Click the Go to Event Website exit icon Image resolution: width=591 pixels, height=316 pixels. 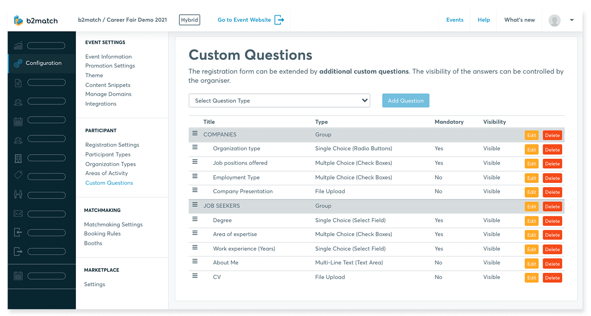(x=279, y=20)
